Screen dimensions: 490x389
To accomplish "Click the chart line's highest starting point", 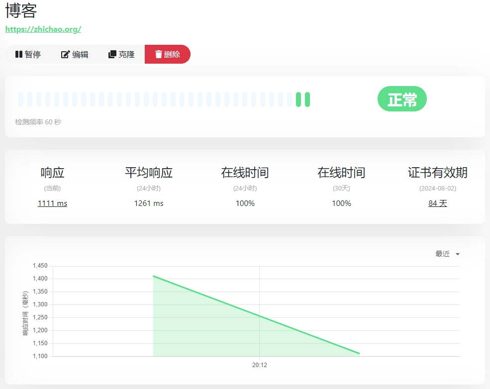I will 153,276.
